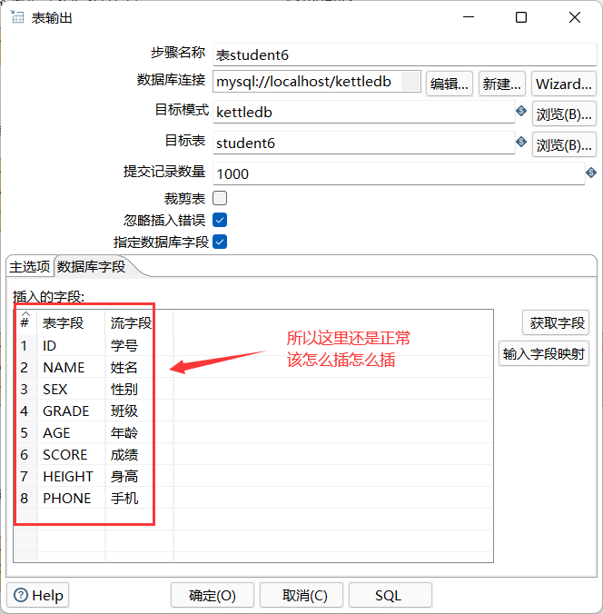Click the 学号 stream field cell
Image resolution: width=603 pixels, height=614 pixels.
(x=139, y=345)
